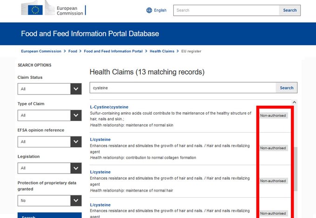This screenshot has width=316, height=218.
Task: Open Food and Feed Information Portal breadcrumb
Action: coord(113,51)
